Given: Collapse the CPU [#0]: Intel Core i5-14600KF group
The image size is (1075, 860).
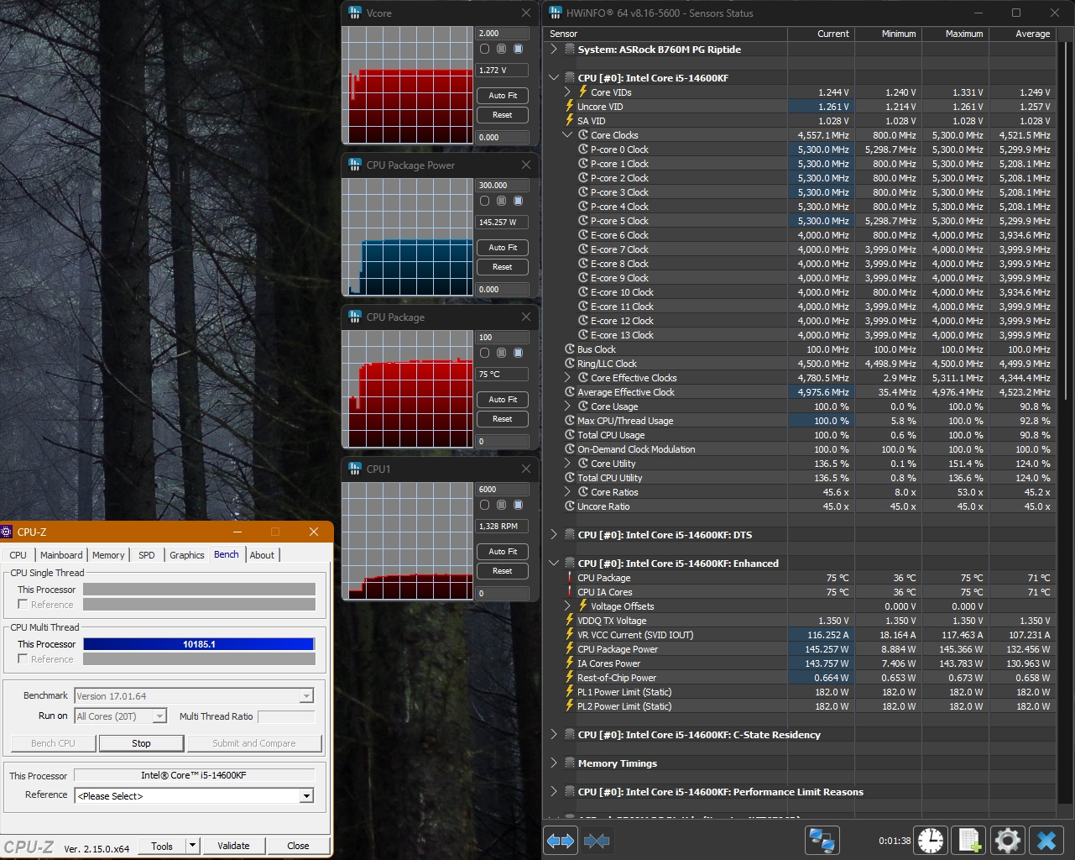Looking at the screenshot, I should click(x=553, y=78).
